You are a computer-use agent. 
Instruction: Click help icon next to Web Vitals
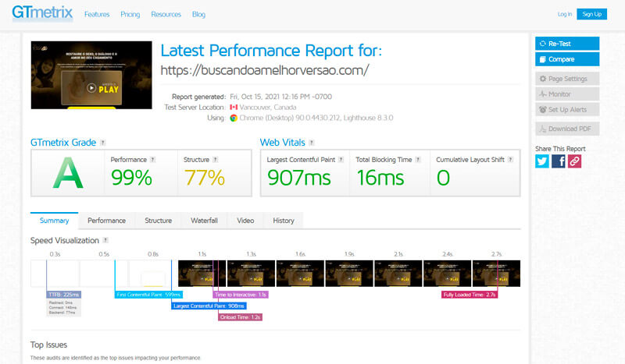click(312, 143)
